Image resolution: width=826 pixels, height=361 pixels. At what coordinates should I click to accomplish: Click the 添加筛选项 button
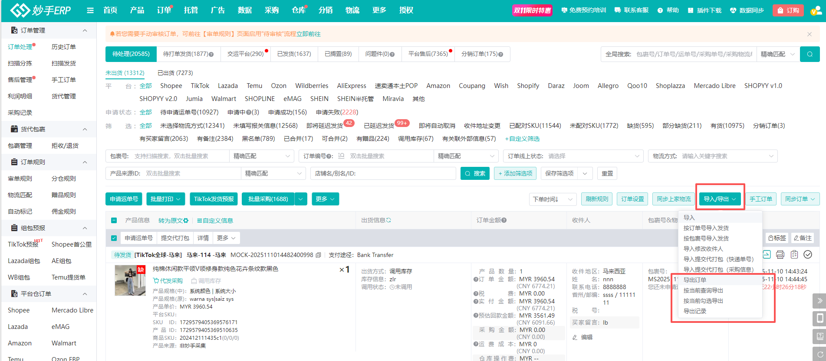(515, 173)
